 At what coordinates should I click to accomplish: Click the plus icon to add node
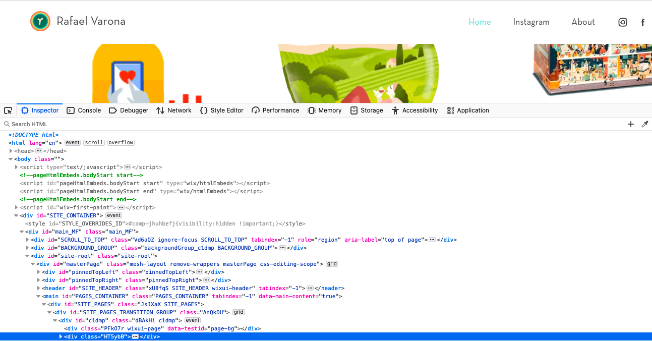pyautogui.click(x=630, y=124)
